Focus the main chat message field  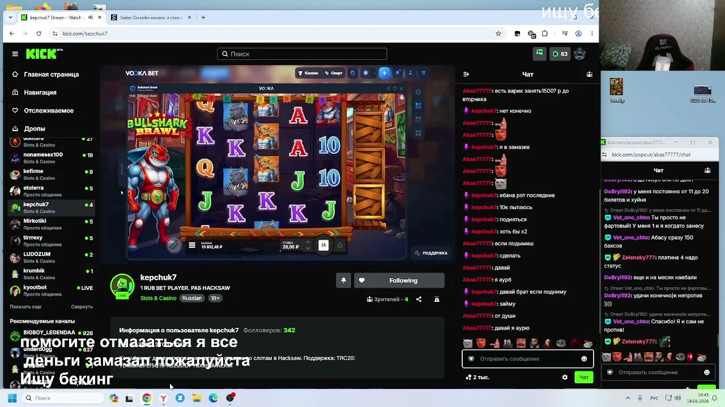(528, 358)
